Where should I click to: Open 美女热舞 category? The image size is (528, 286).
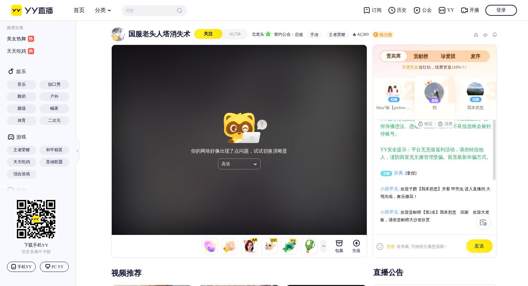point(20,39)
